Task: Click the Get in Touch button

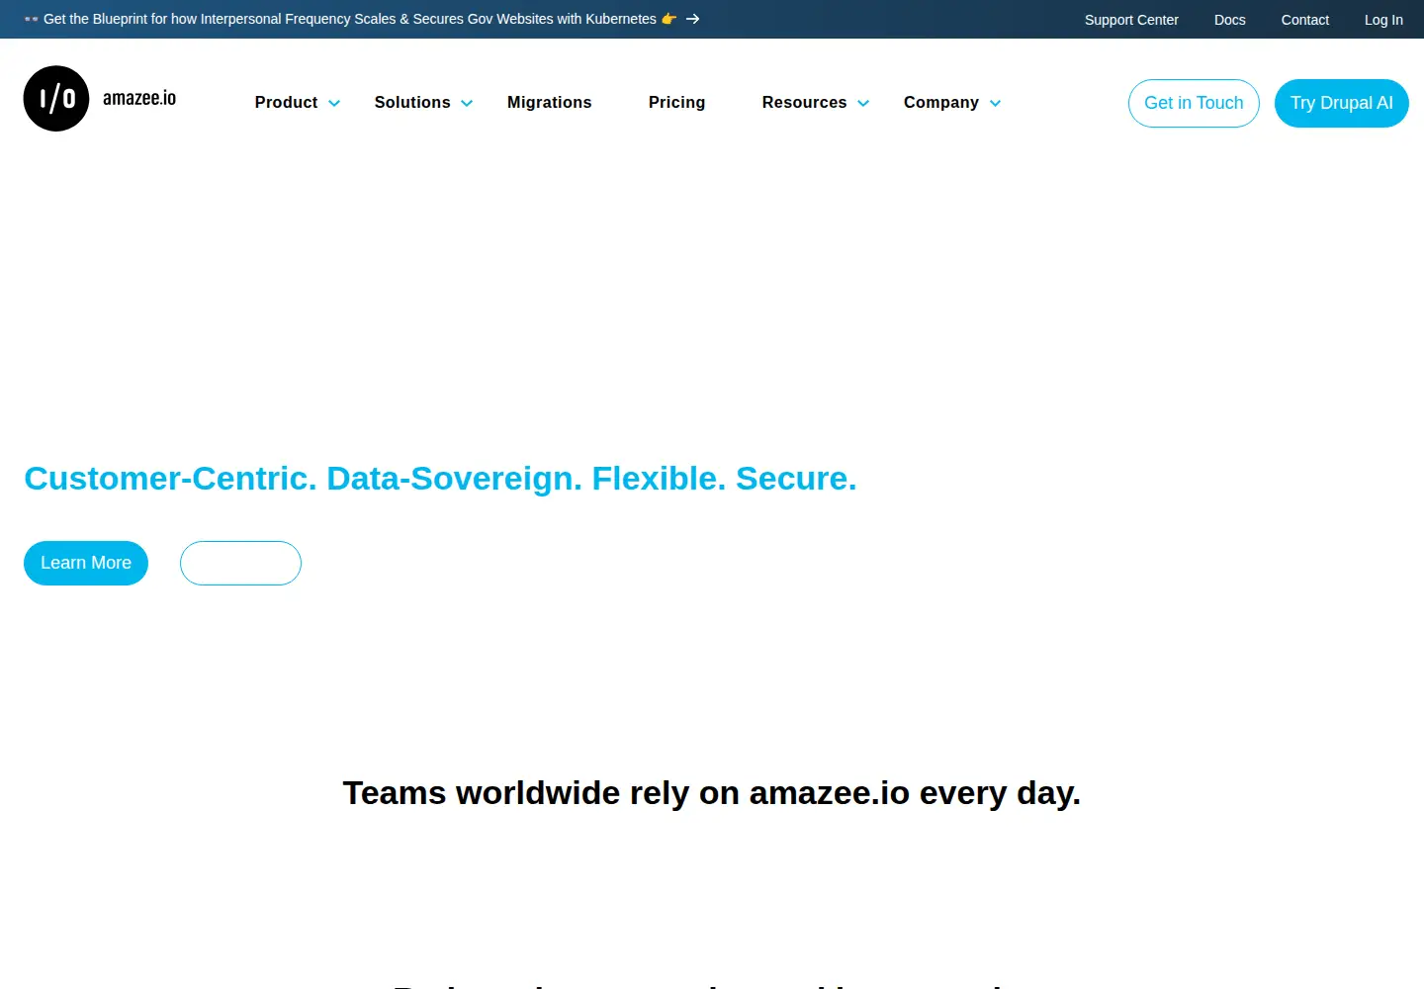Action: (x=1194, y=103)
